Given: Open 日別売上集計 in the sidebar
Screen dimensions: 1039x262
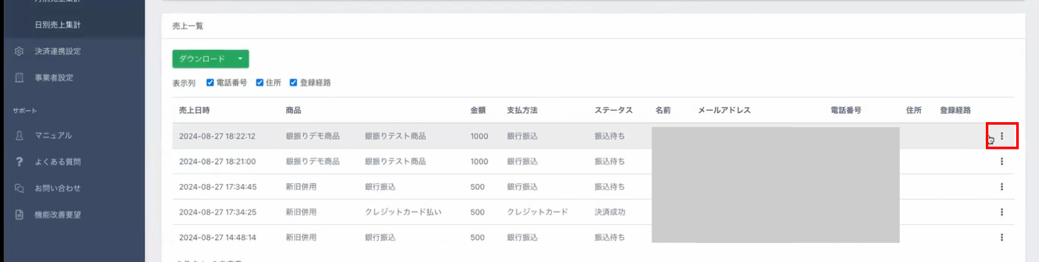Looking at the screenshot, I should point(58,25).
